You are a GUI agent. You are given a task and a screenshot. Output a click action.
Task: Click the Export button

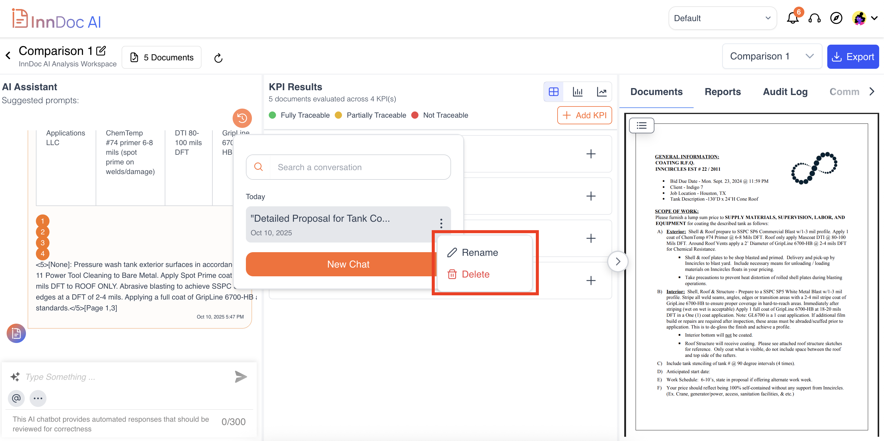coord(853,57)
